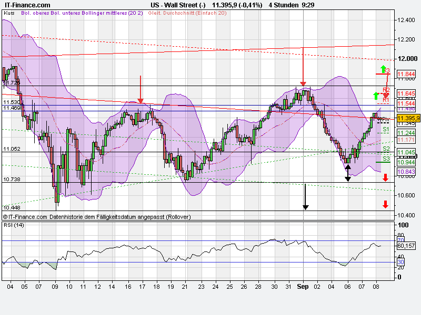Click the green up arrow above the R3 label

point(383,68)
